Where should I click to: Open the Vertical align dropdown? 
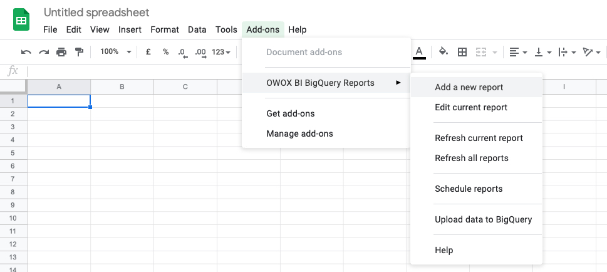[x=542, y=52]
